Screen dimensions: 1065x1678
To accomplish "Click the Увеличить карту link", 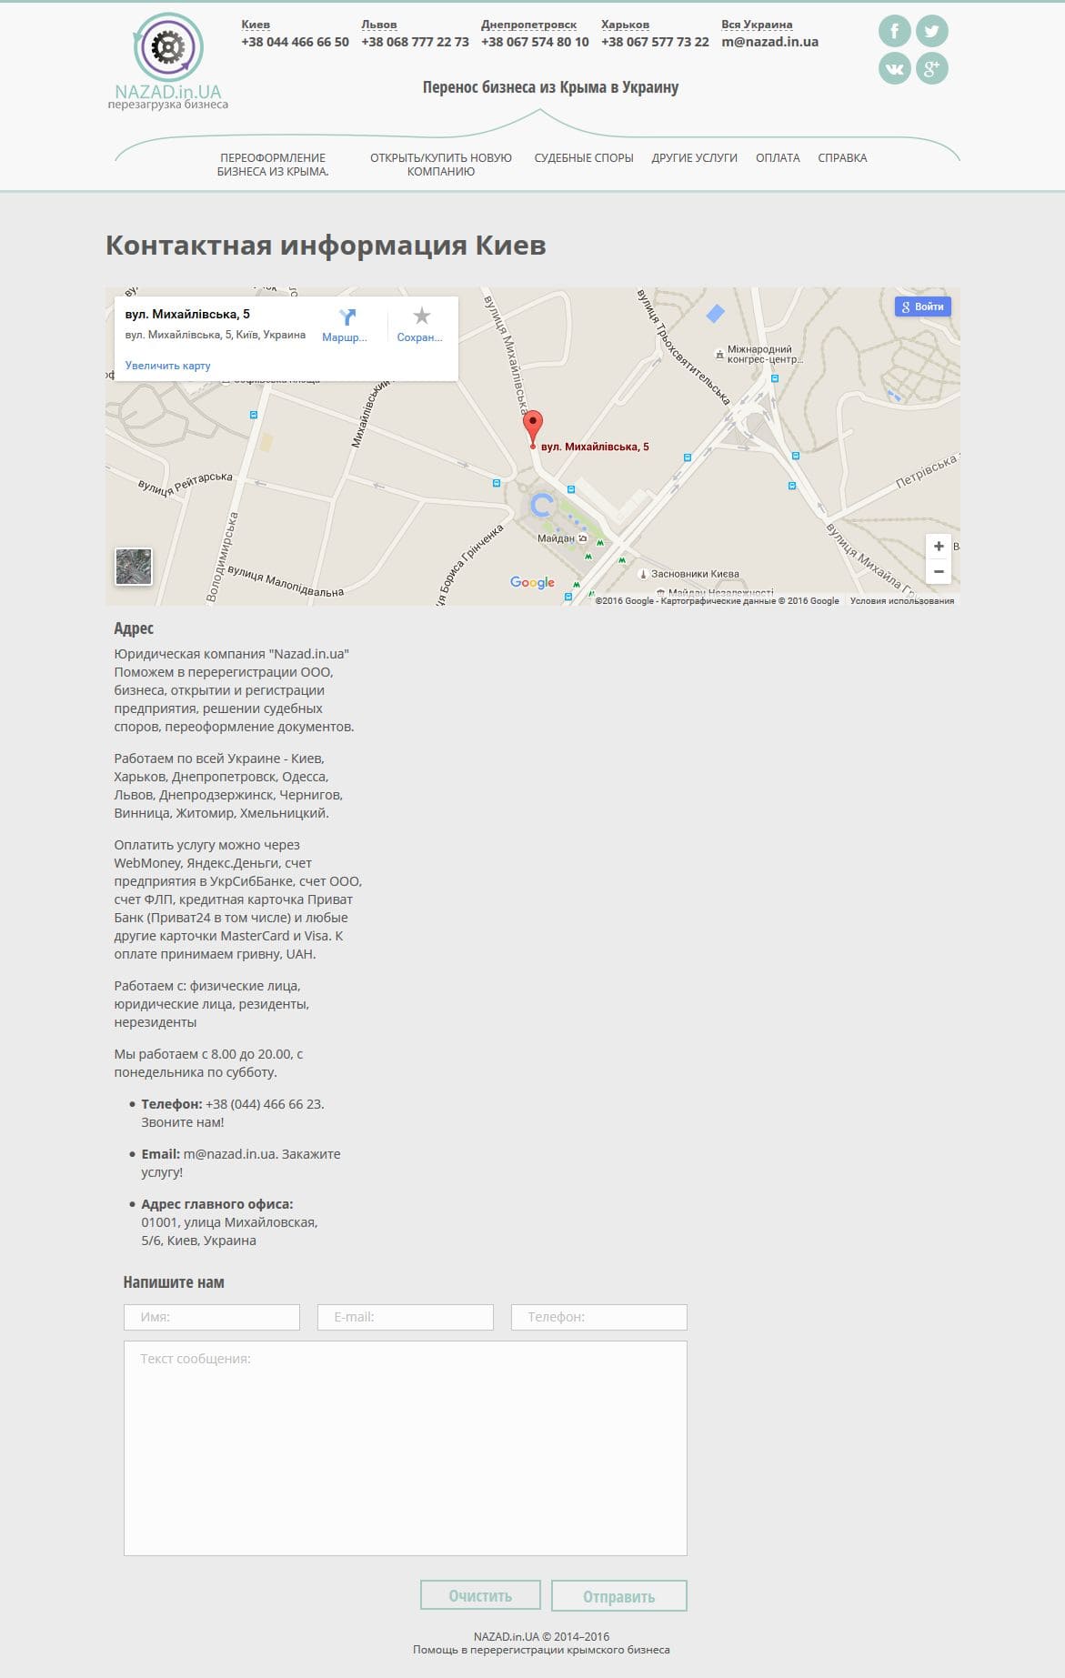I will [167, 366].
